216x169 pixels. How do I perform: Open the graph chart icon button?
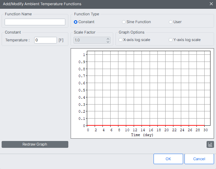(x=210, y=145)
